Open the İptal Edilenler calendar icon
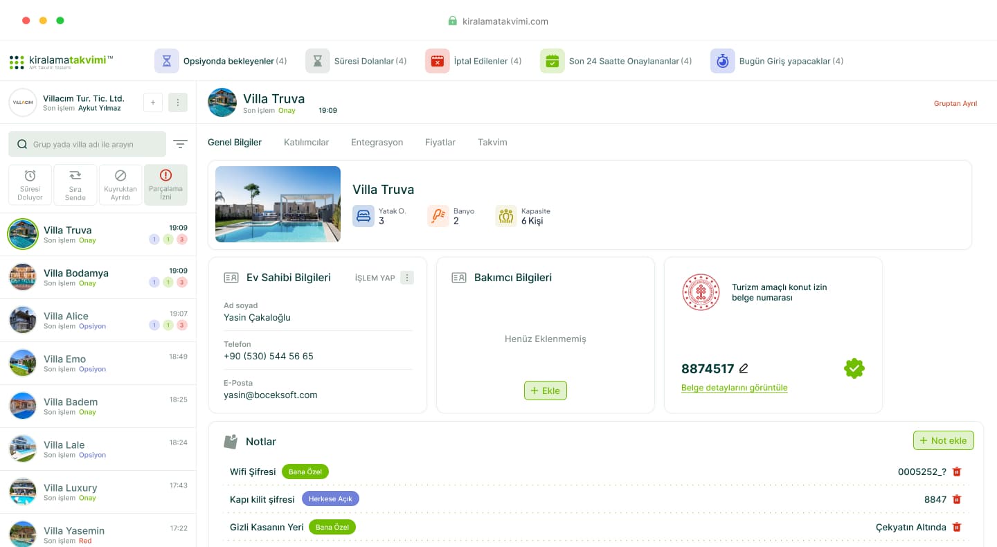Screen dimensions: 997x547 click(x=437, y=61)
